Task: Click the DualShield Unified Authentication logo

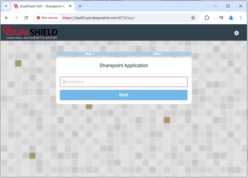Action: click(30, 33)
